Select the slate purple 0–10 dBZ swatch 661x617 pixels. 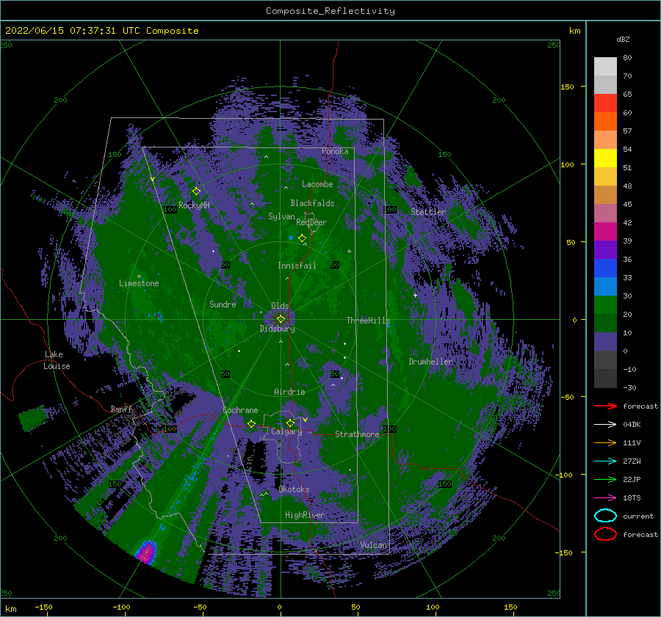[x=605, y=342]
